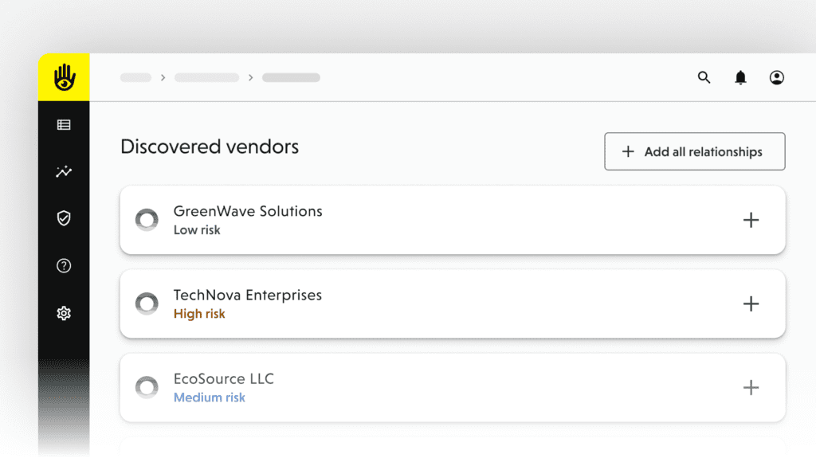Viewport: 816px width, 458px height.
Task: Open the analytics trend chart icon
Action: 64,171
